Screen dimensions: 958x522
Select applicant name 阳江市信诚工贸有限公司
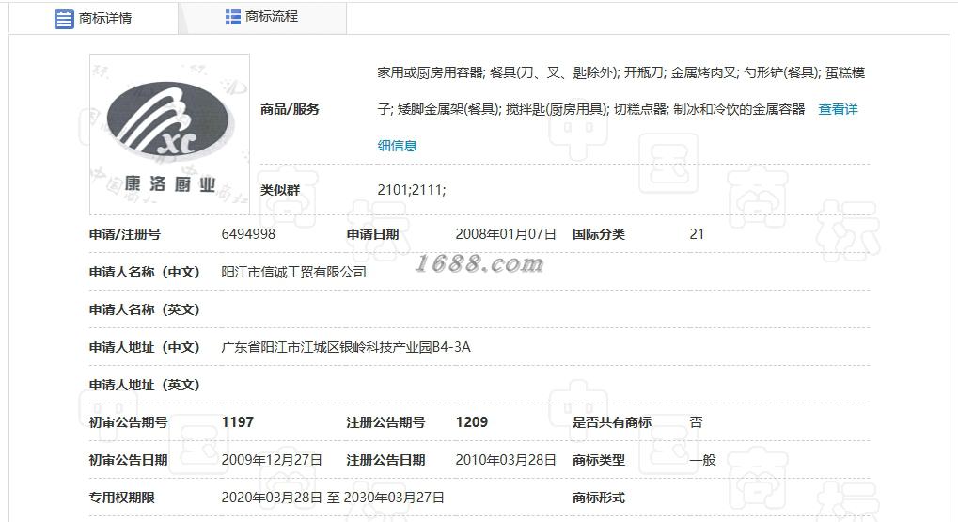click(293, 272)
